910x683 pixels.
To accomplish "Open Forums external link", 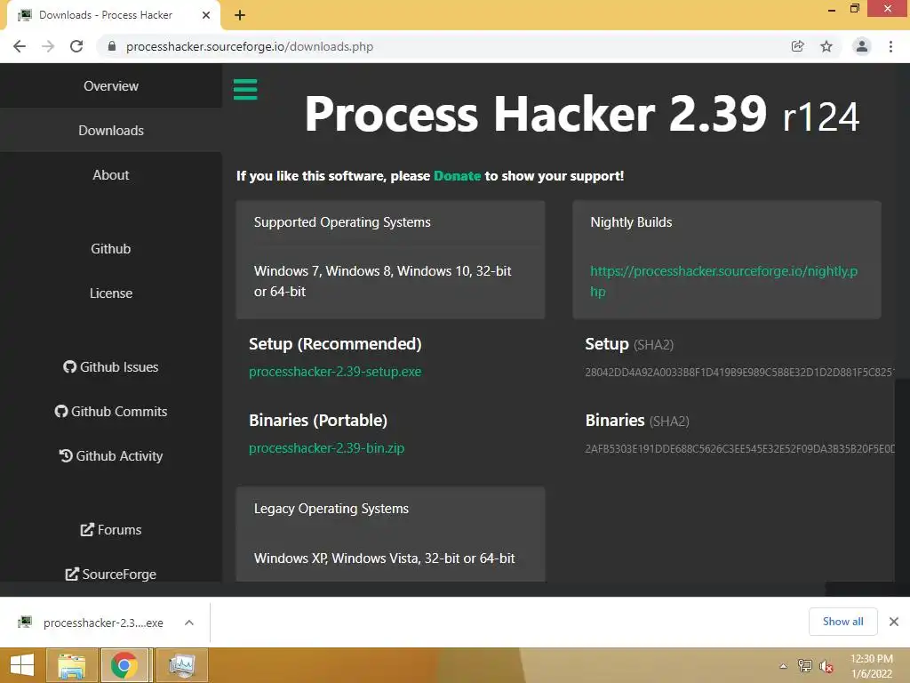I will 111,530.
